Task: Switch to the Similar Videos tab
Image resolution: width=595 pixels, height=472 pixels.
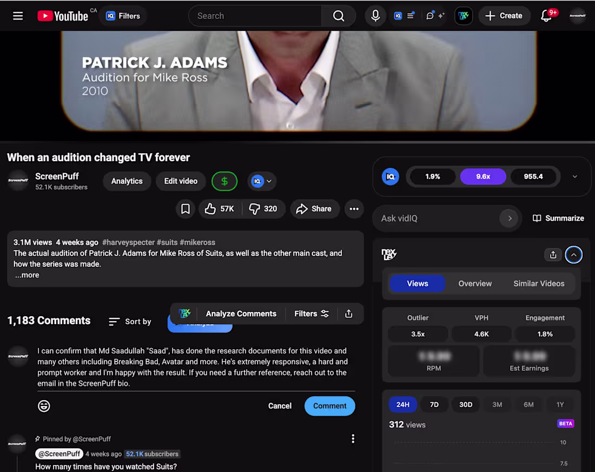Action: click(538, 284)
